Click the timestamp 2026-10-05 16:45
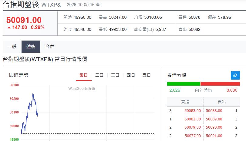This screenshot has width=246, height=141. pyautogui.click(x=84, y=5)
